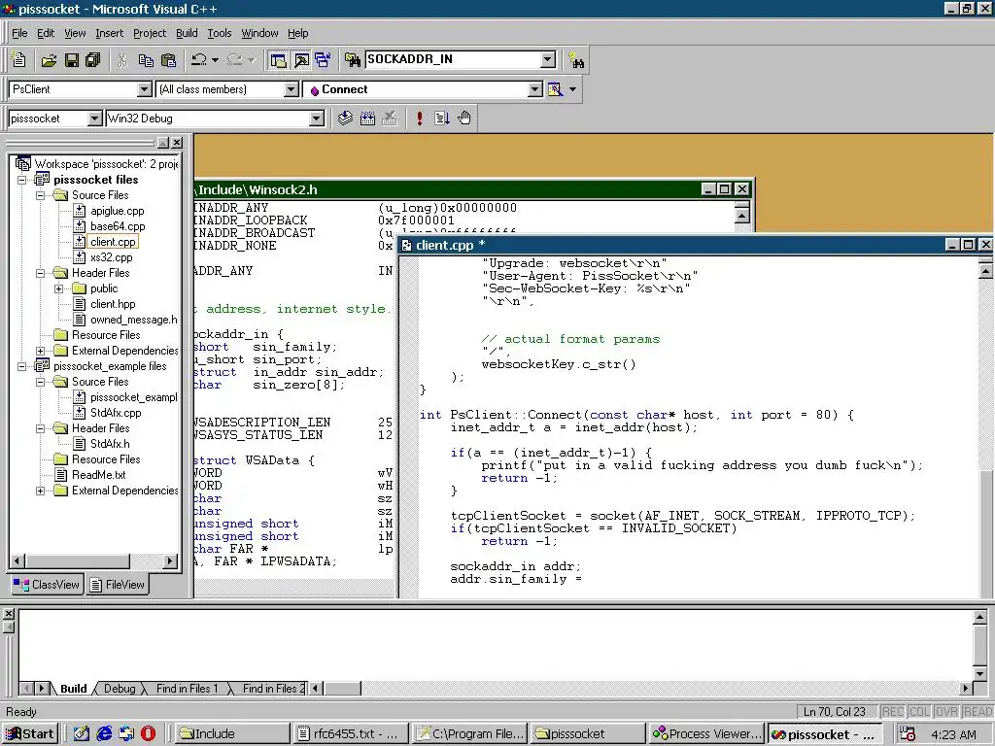Toggle the Workspace pane toolbar button
Viewport: 995px width, 746px height.
(x=278, y=59)
